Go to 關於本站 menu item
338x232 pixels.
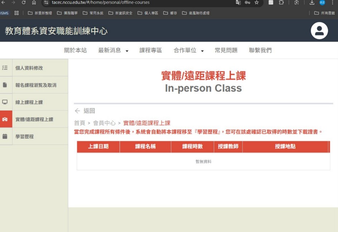tap(76, 50)
